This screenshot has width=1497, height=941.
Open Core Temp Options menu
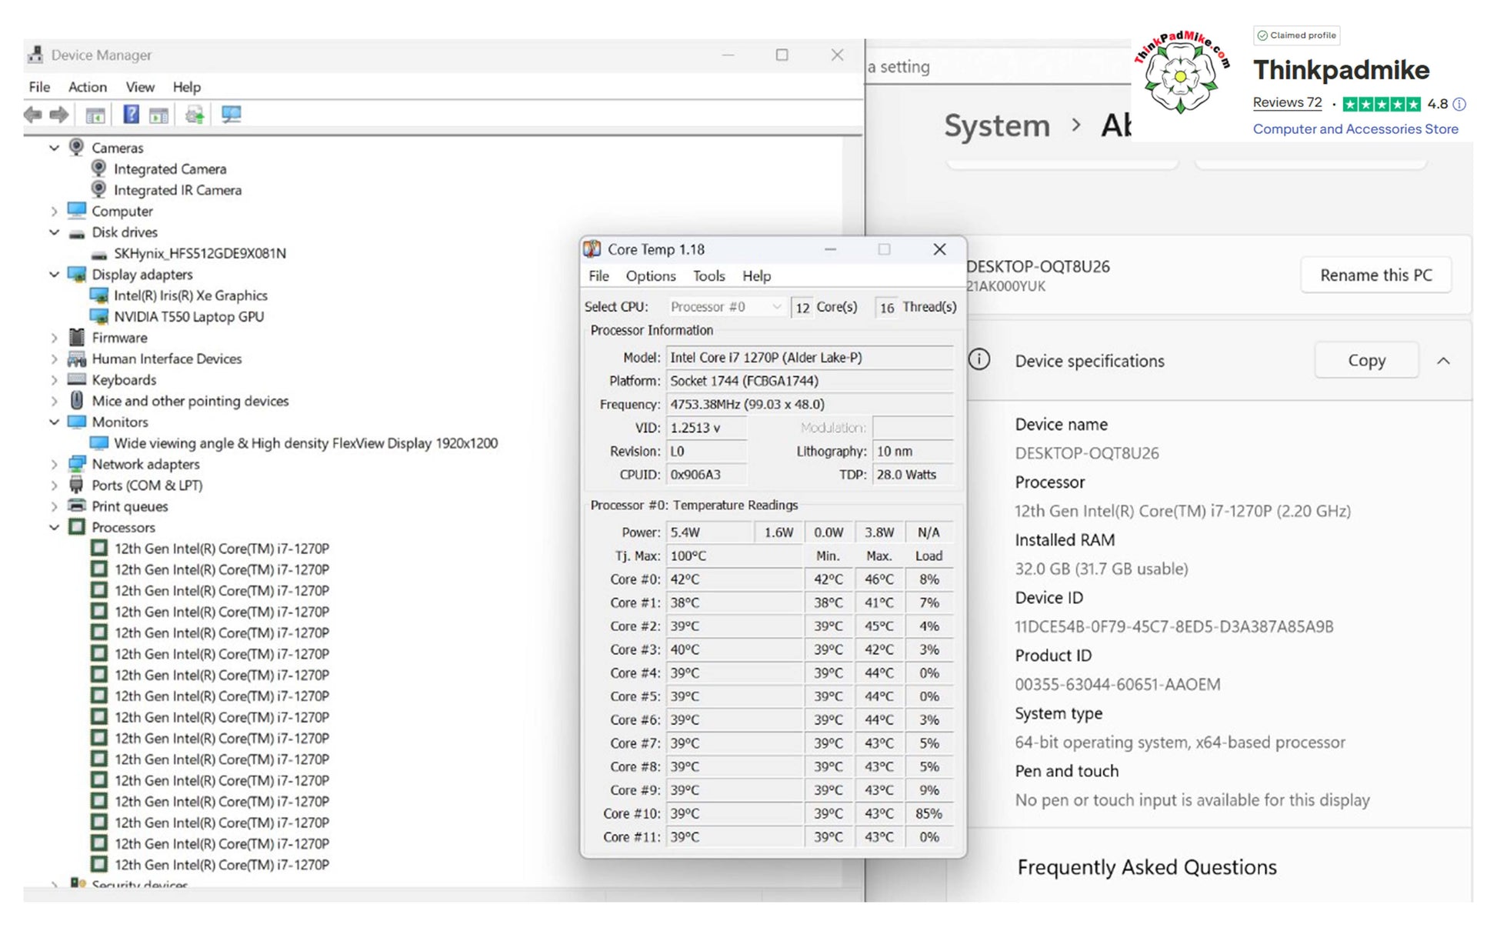[650, 276]
